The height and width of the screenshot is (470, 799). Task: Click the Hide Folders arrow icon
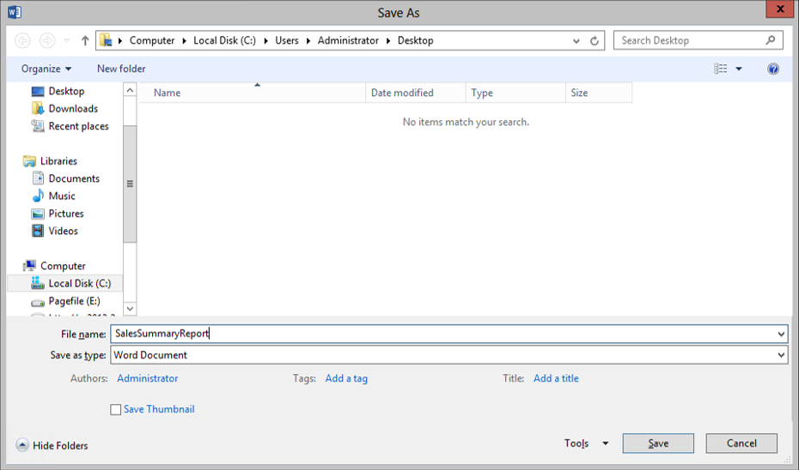click(x=22, y=445)
